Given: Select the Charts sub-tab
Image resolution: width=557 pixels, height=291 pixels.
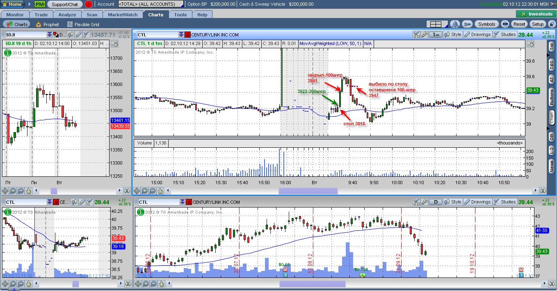Looking at the screenshot, I should pyautogui.click(x=17, y=25).
